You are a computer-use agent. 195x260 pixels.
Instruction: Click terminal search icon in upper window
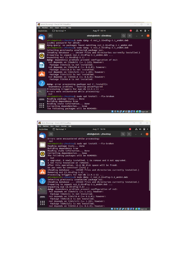(x=124, y=36)
